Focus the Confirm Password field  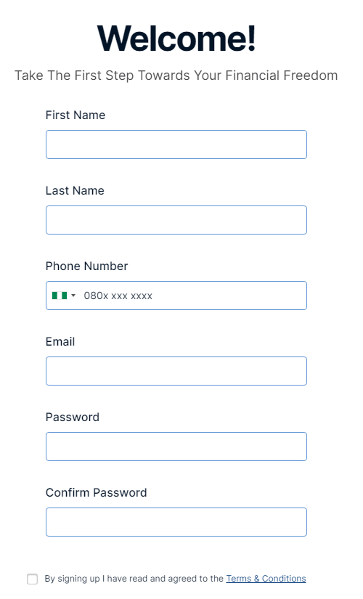176,522
